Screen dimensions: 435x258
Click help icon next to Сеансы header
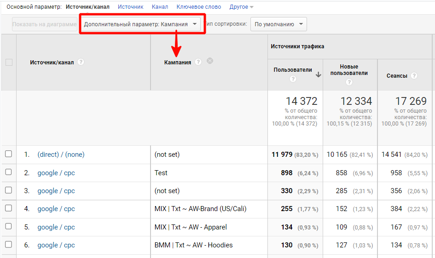coord(414,76)
